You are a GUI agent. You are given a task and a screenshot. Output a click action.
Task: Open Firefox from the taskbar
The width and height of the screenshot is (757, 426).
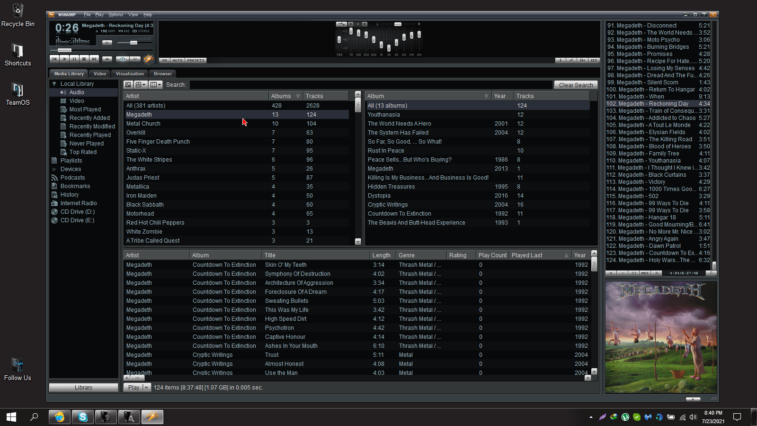[x=60, y=417]
